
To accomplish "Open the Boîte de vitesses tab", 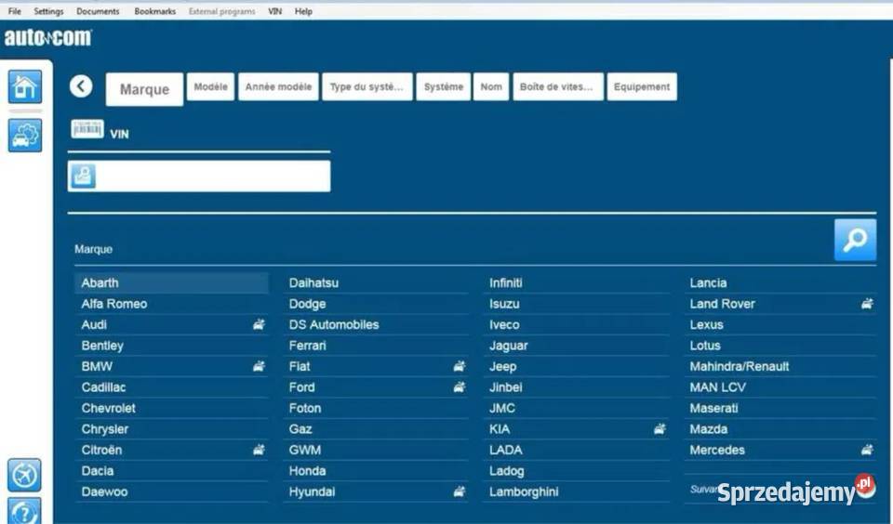I will [x=556, y=86].
